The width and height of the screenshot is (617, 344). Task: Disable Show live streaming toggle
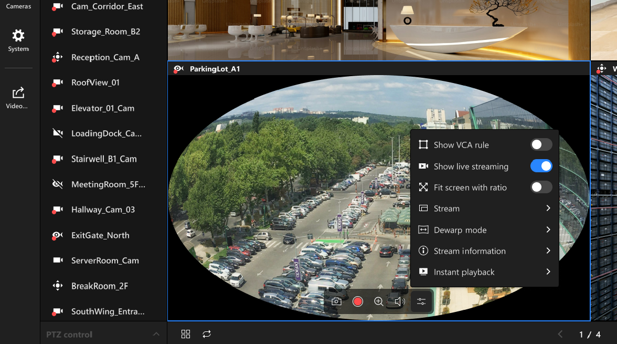pyautogui.click(x=541, y=166)
